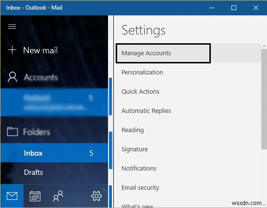Select Quick Actions option
Viewport: 267px width, 208px height.
click(140, 92)
